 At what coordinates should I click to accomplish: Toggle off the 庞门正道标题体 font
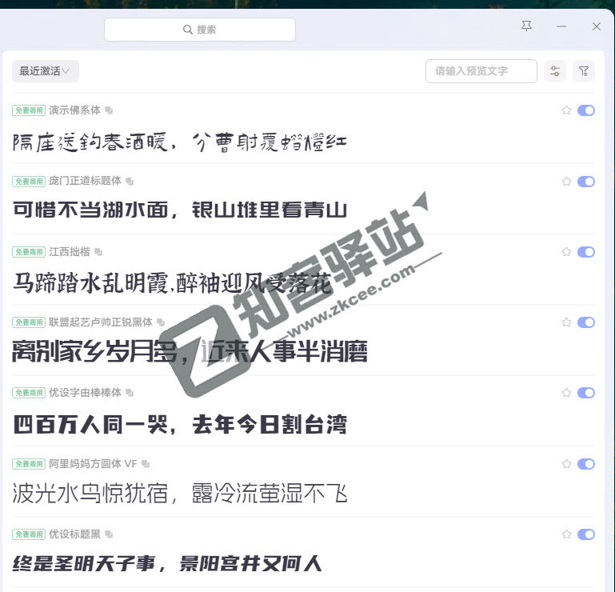586,182
